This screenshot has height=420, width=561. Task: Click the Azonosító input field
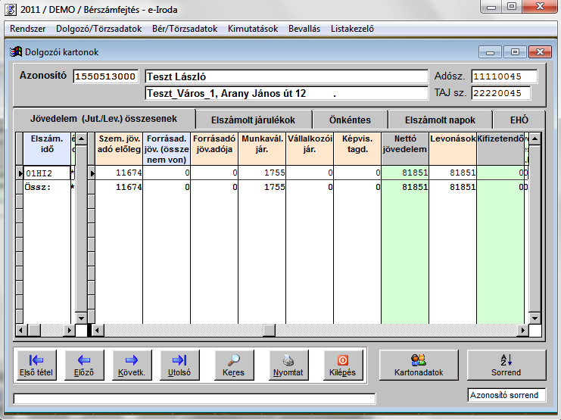[105, 76]
